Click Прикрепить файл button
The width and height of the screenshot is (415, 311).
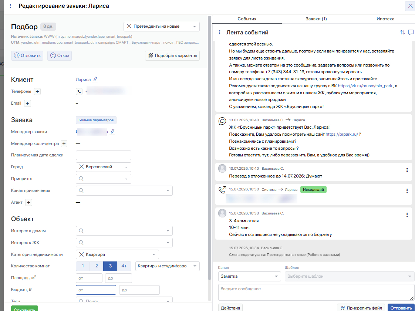click(x=361, y=308)
